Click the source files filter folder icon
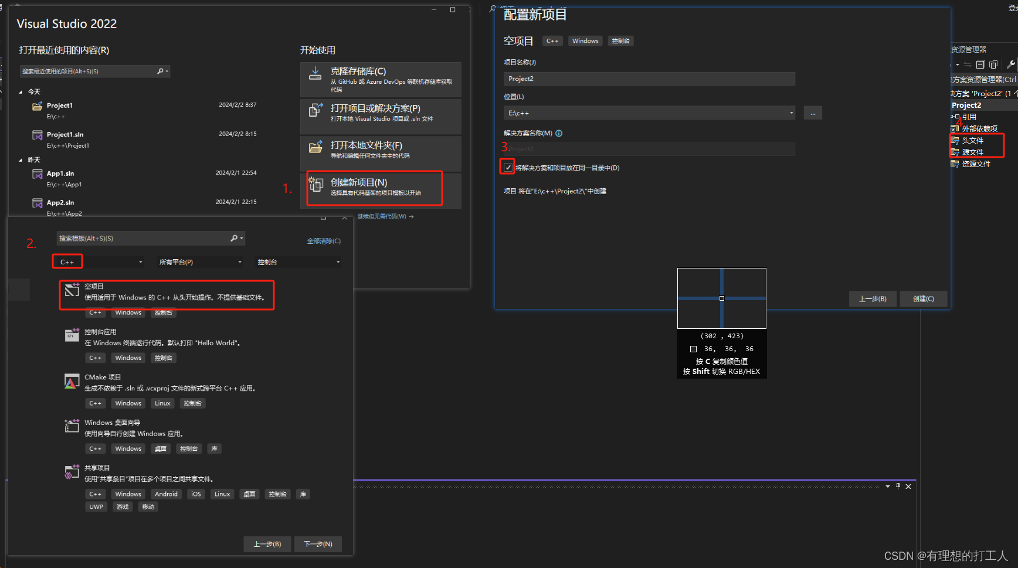Screen dimensions: 1018x568 955,152
